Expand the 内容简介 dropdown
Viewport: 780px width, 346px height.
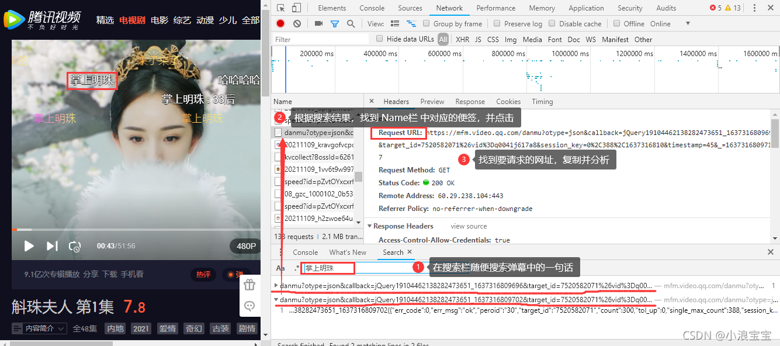click(x=39, y=329)
